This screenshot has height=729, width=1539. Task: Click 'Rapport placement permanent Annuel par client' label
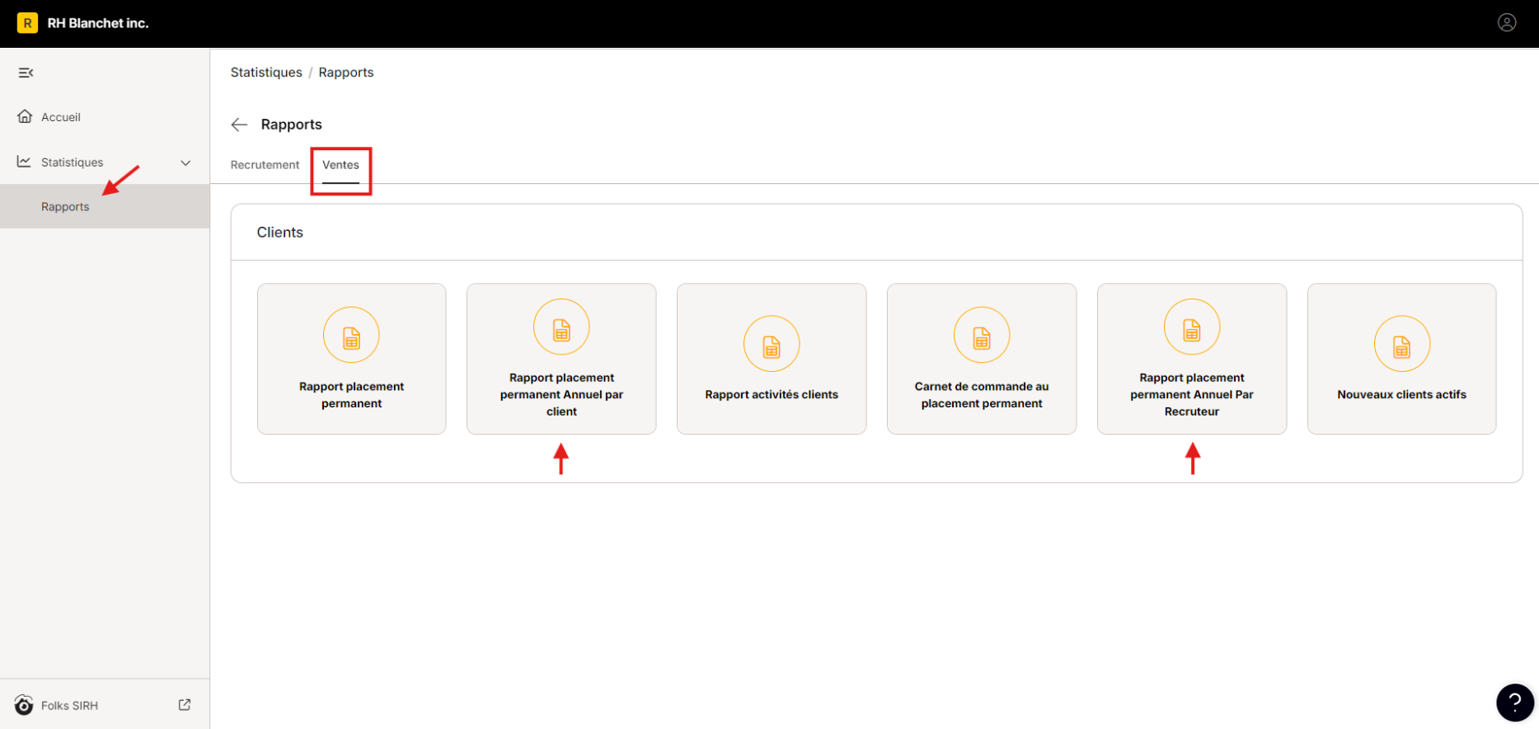tap(561, 394)
